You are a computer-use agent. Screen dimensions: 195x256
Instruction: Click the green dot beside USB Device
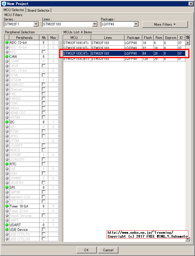coord(7,229)
